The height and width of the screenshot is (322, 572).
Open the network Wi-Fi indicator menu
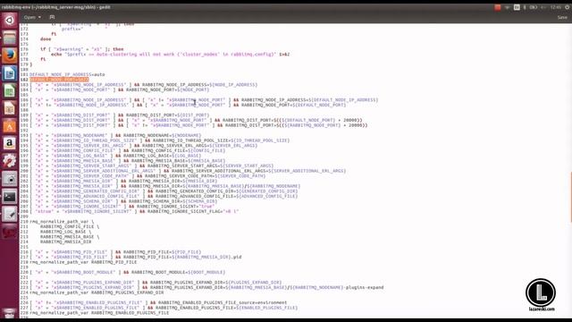[507, 7]
